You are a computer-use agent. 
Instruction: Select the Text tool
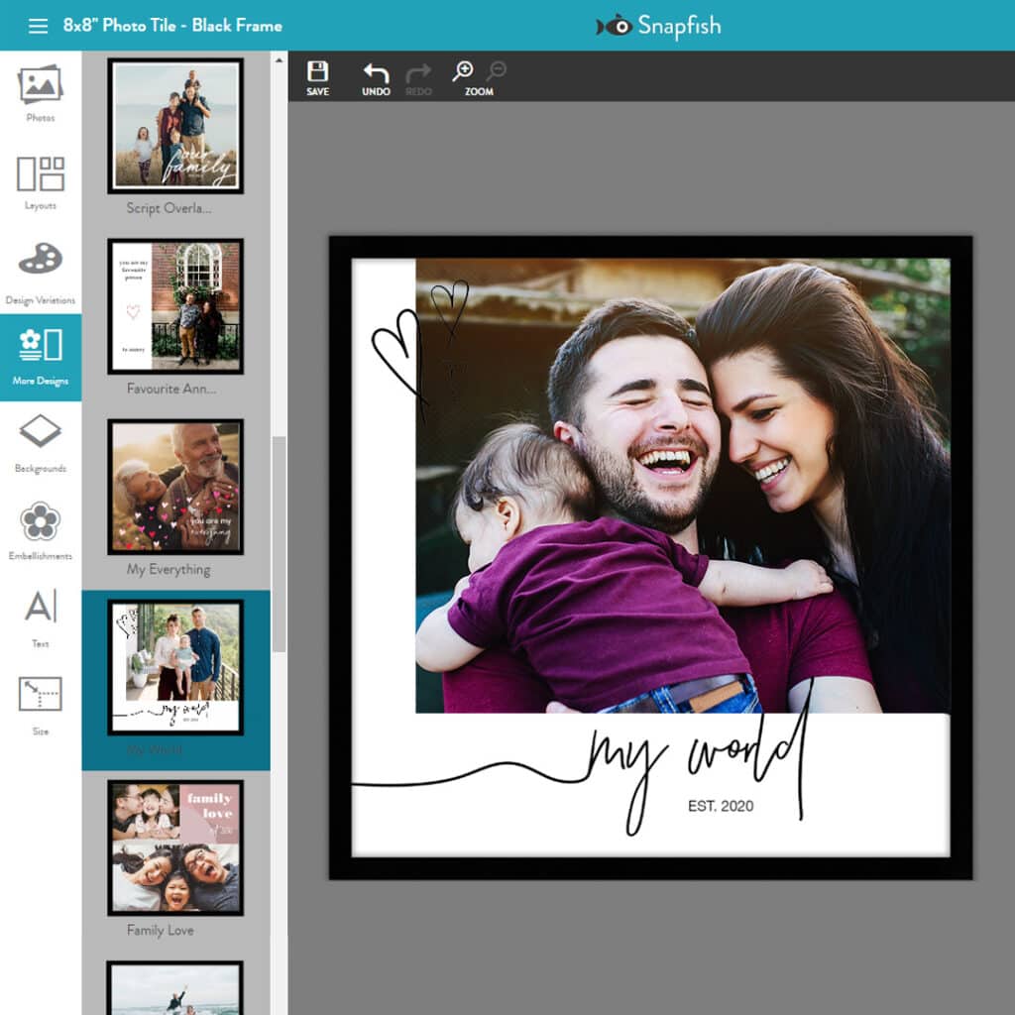[x=41, y=617]
